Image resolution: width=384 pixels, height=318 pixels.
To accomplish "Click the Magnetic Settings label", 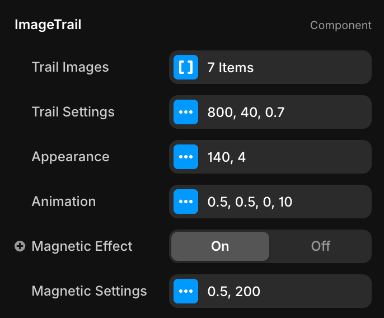I will pyautogui.click(x=89, y=291).
